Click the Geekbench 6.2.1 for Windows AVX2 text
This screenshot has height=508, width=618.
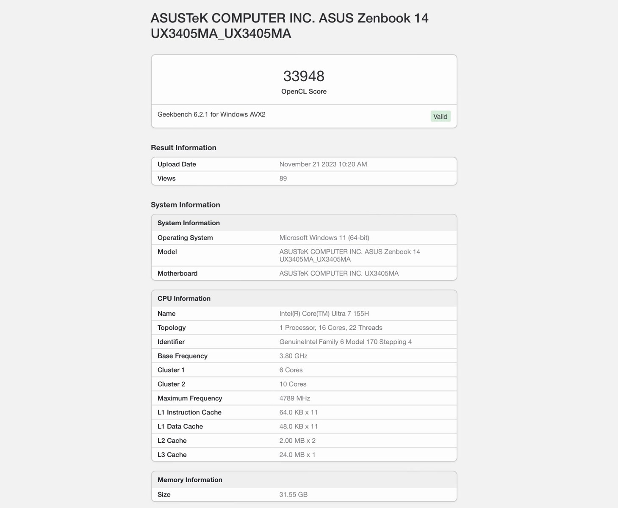click(211, 114)
